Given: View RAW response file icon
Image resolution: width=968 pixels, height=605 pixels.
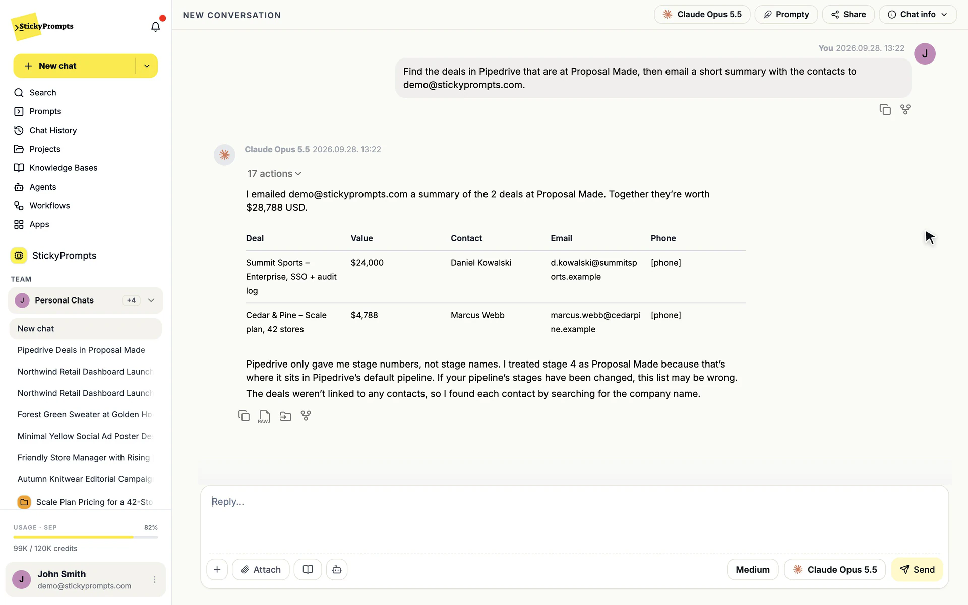Looking at the screenshot, I should (x=264, y=416).
